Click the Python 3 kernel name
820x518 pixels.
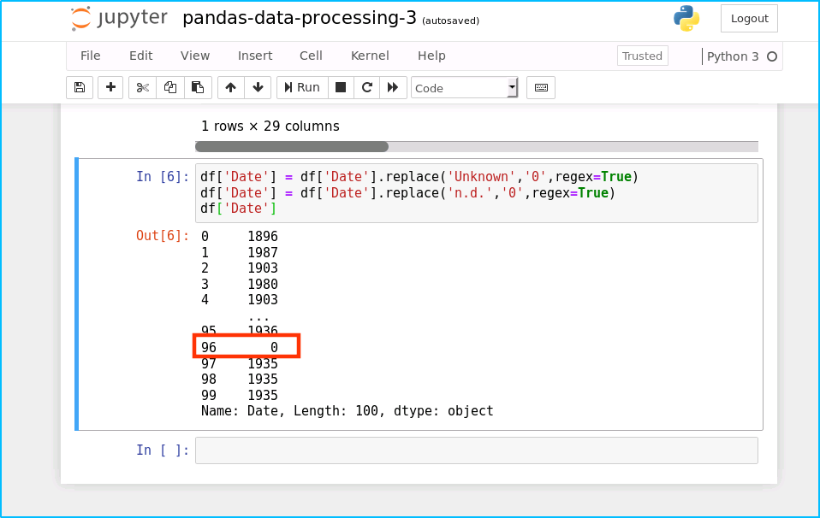[732, 56]
